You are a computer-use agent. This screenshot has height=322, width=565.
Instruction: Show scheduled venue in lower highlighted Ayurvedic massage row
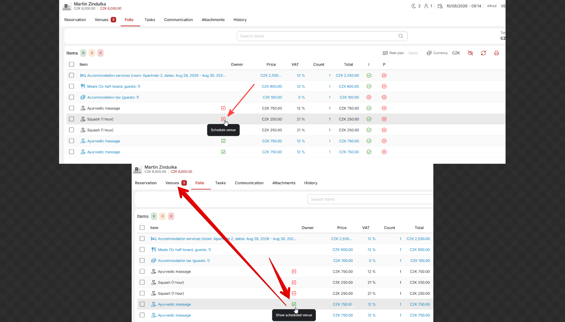[294, 304]
